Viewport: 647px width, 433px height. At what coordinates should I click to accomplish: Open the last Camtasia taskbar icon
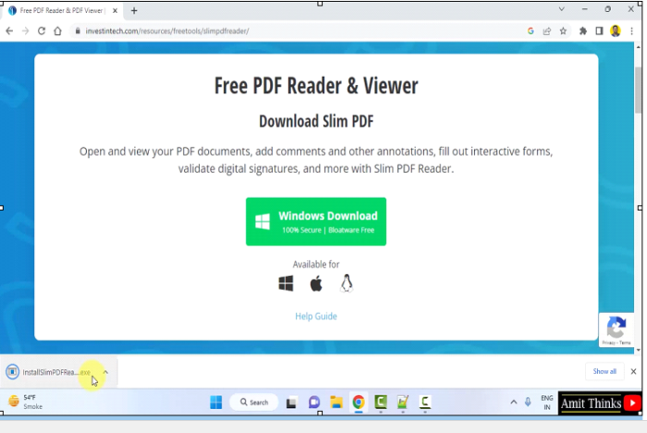click(424, 403)
